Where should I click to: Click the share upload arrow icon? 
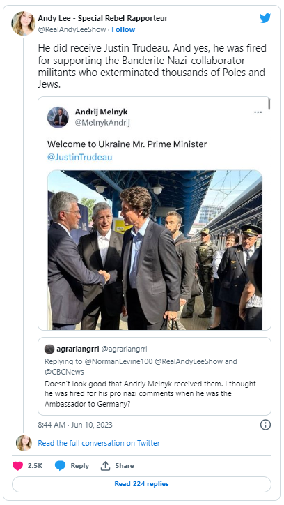[105, 466]
